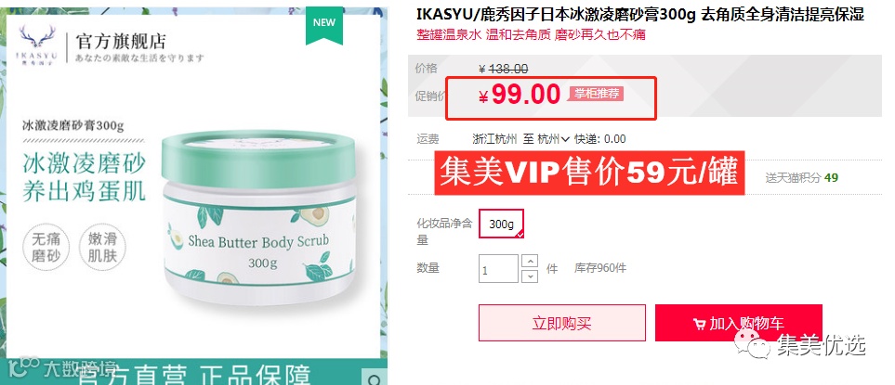Click the 掌柜推荐 promotional tag
Image resolution: width=895 pixels, height=385 pixels.
pos(596,94)
